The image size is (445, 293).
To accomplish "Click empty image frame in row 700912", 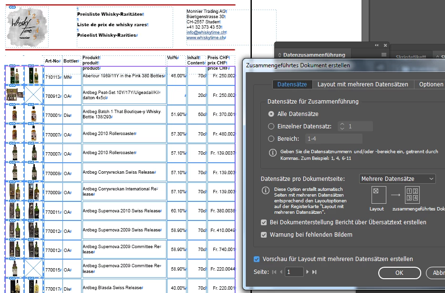I will point(33,94).
